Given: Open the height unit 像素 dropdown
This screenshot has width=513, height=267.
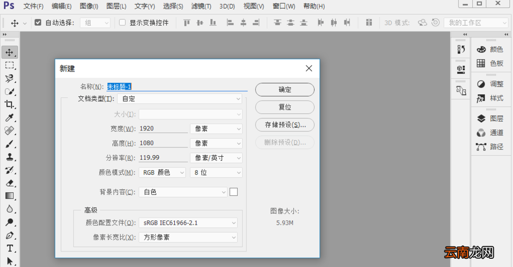Looking at the screenshot, I should tap(216, 143).
